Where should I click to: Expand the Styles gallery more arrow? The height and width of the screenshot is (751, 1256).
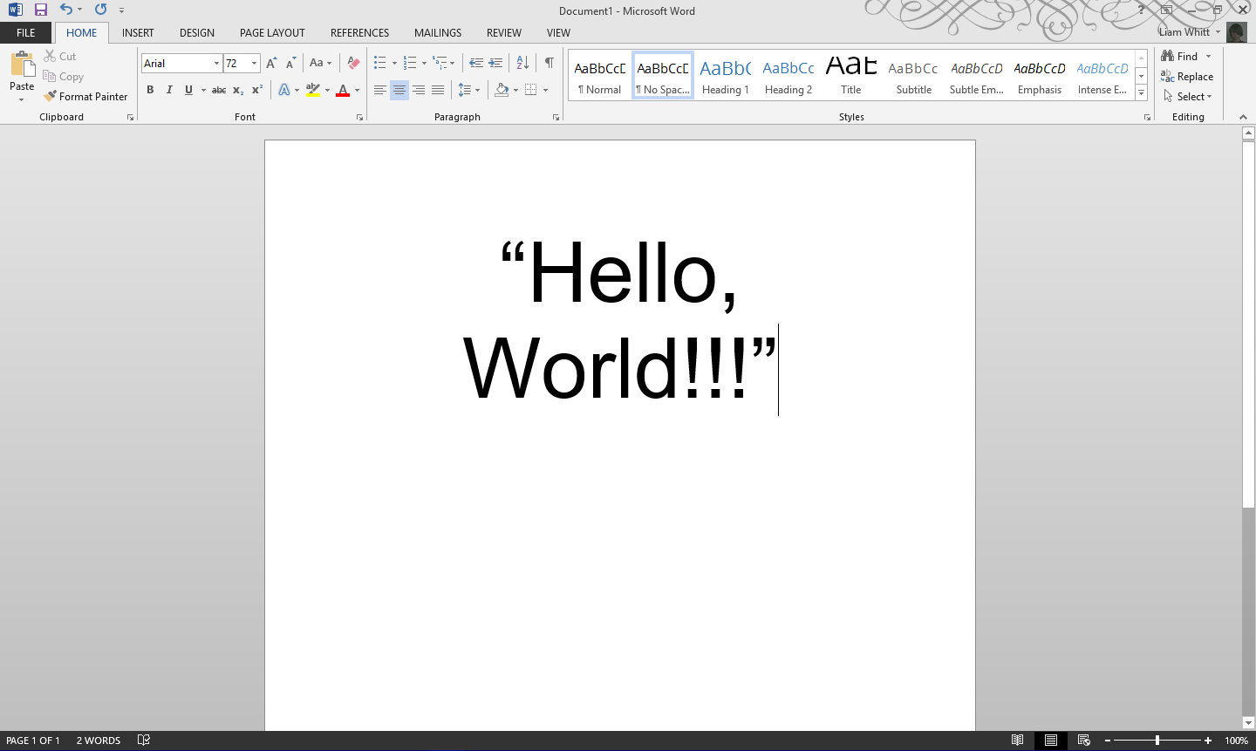(1141, 92)
